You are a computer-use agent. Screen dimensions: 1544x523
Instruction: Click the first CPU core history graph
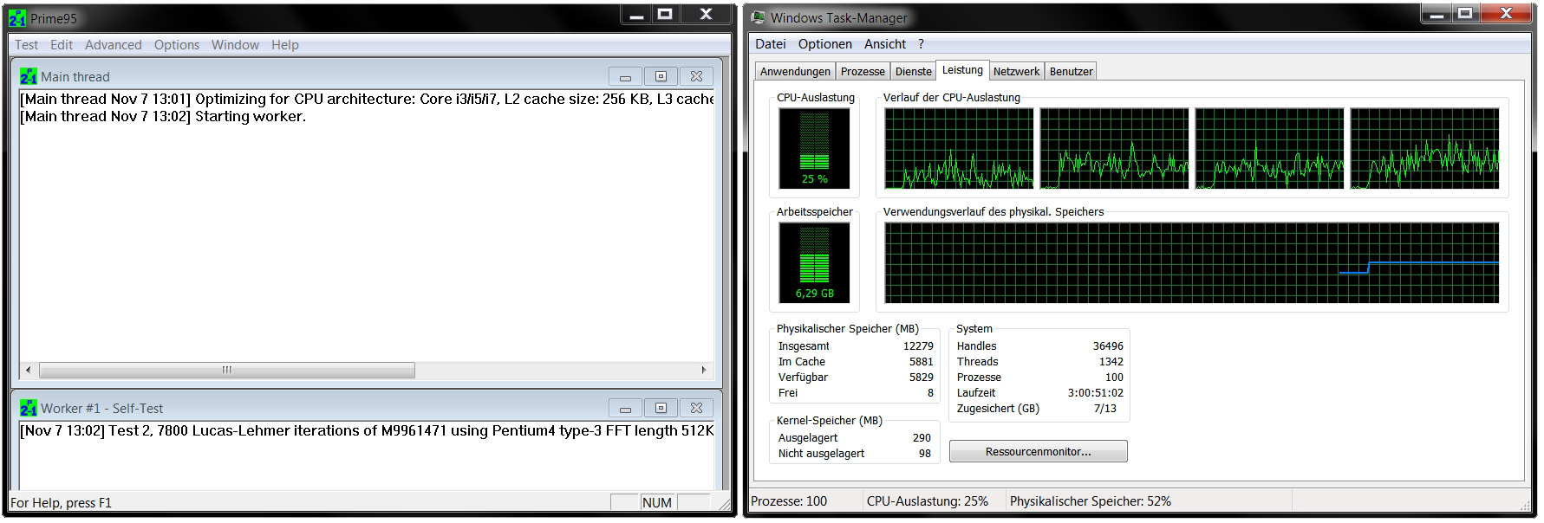pyautogui.click(x=959, y=148)
